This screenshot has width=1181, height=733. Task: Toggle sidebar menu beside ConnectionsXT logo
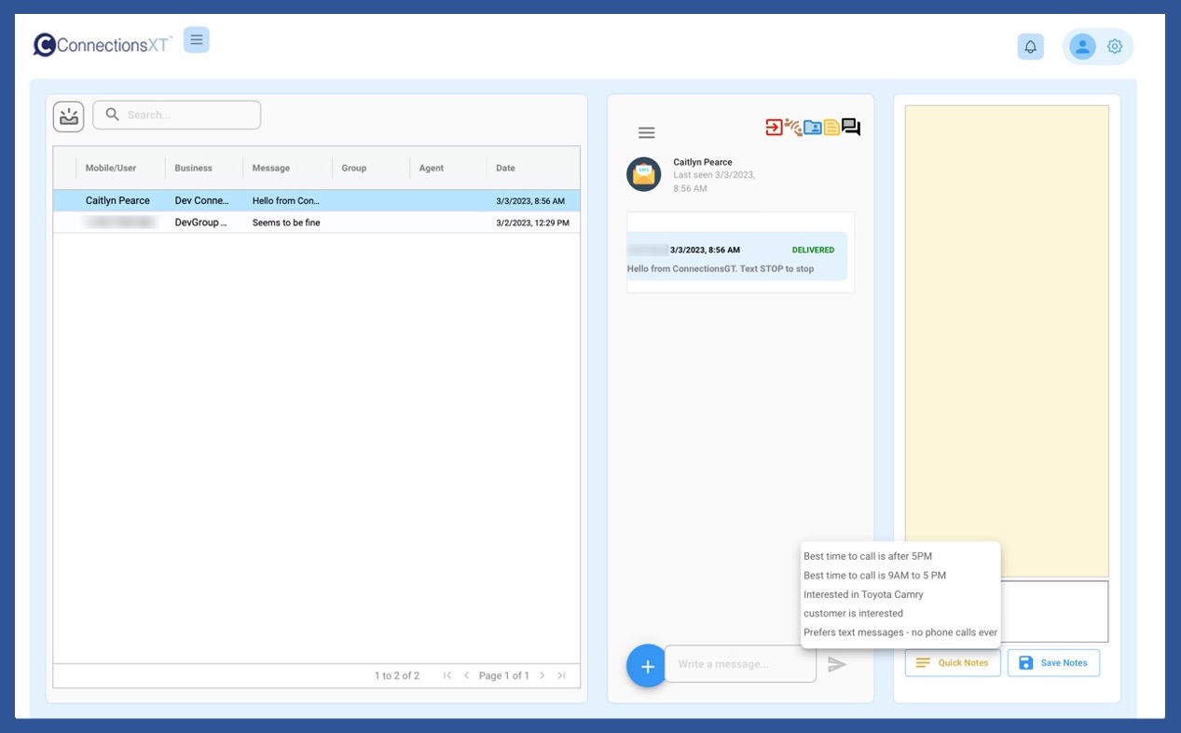tap(197, 40)
